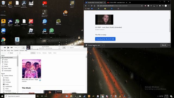Open the YouTube desktop shortcut
174x98 pixels.
point(45,4)
